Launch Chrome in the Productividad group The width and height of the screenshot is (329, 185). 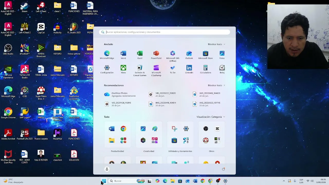point(123,129)
